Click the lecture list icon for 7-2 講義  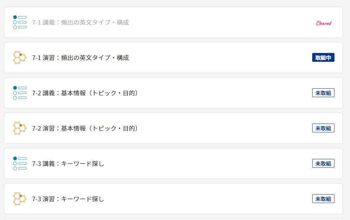click(20, 93)
